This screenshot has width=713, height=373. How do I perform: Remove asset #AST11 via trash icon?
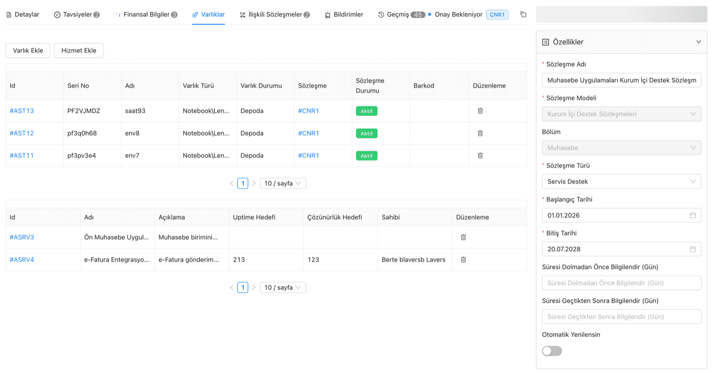point(480,155)
